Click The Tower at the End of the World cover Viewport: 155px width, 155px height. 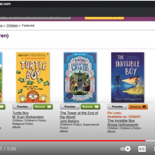80,78
